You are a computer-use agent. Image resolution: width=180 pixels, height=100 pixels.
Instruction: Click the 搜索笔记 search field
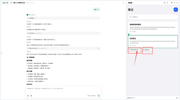tap(153, 17)
